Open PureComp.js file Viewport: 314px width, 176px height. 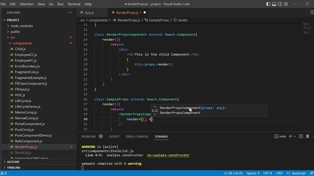pyautogui.click(x=24, y=130)
